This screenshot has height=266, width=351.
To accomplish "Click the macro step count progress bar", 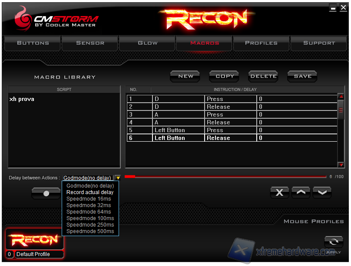I will (225, 177).
